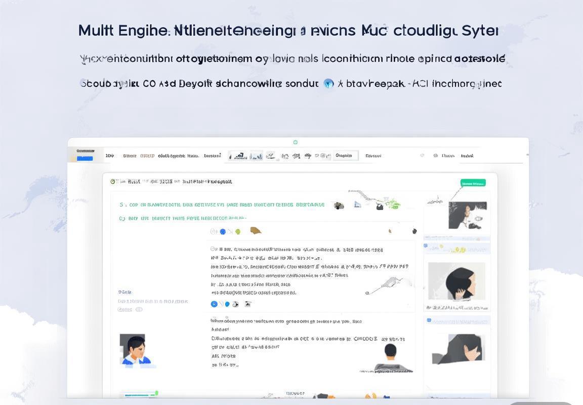The height and width of the screenshot is (405, 583).
Task: Open the sidebar thumbnail of the black-haired woman
Action: (x=456, y=281)
